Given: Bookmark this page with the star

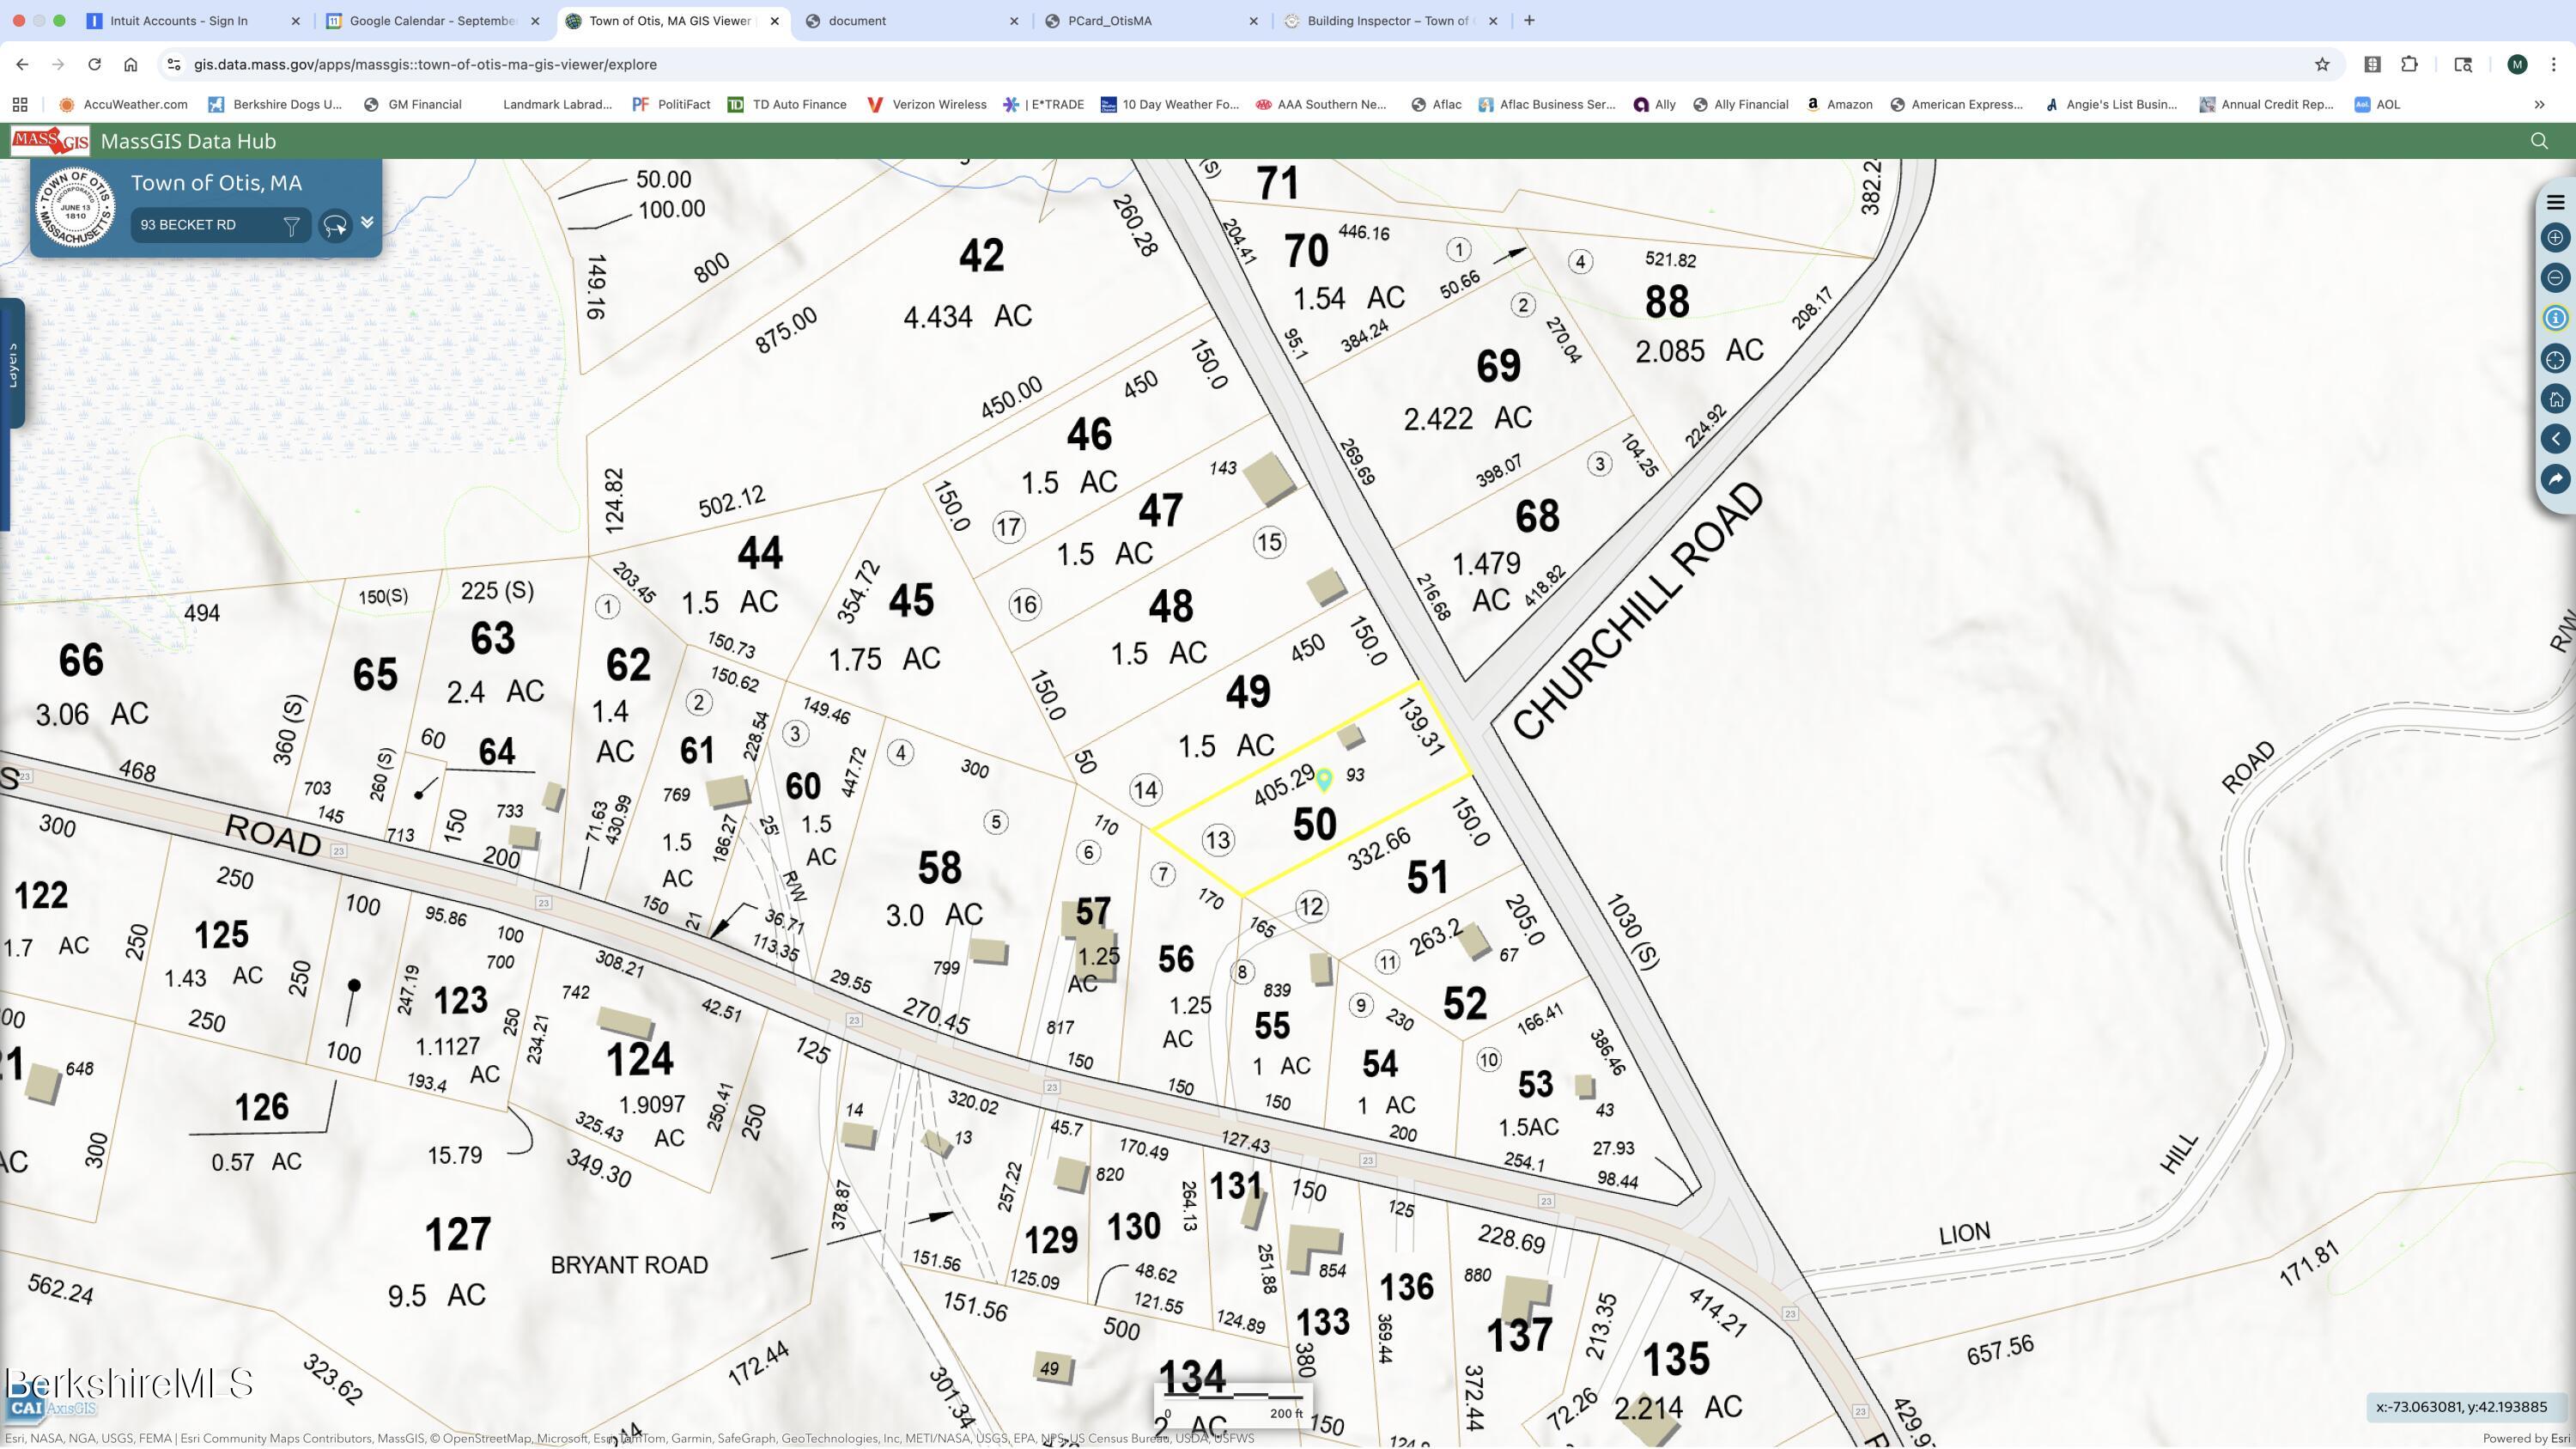Looking at the screenshot, I should 2322,64.
